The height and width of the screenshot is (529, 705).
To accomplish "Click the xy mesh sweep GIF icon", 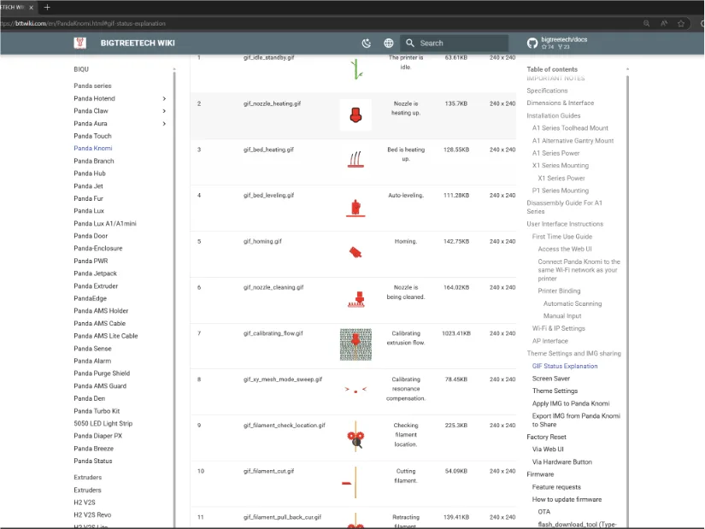I will pyautogui.click(x=355, y=390).
